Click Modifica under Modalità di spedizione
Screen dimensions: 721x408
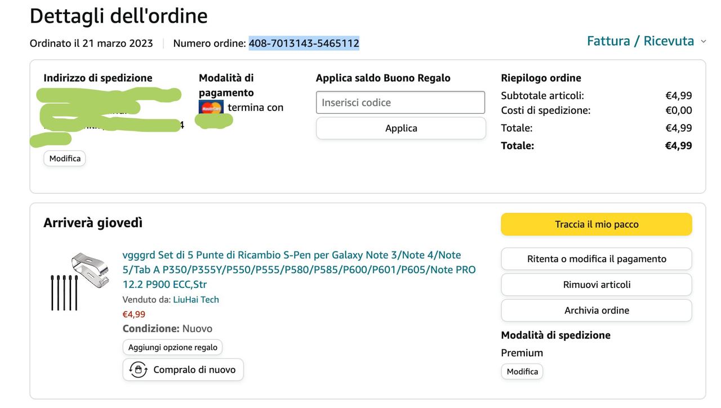[522, 371]
